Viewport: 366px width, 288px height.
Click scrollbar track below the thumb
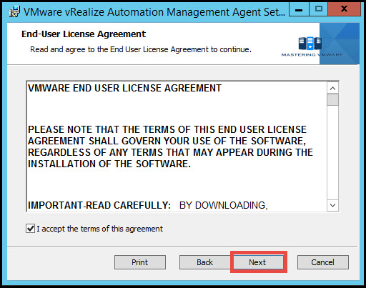332,152
